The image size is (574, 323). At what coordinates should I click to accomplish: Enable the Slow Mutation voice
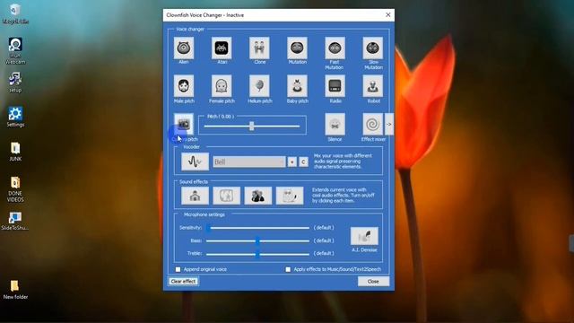pos(373,48)
